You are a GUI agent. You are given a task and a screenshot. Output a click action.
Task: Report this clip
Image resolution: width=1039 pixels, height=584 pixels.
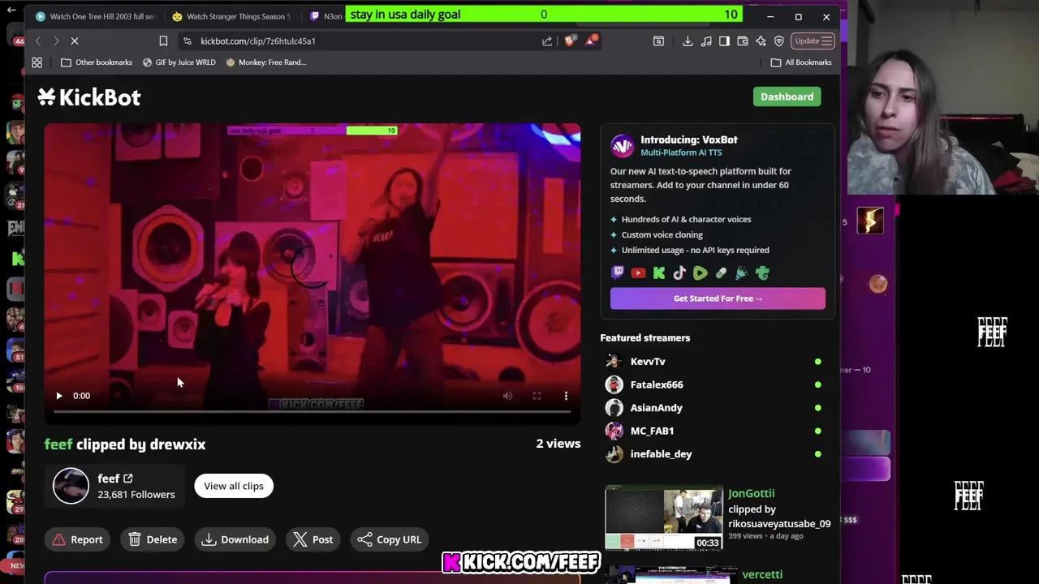coord(78,539)
